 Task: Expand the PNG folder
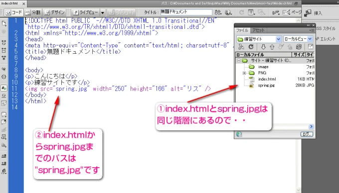(244, 73)
